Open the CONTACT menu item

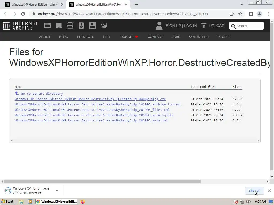155,37
